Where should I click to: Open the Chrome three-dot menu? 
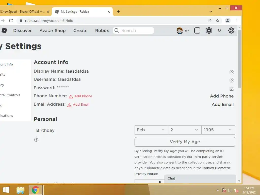click(236, 21)
